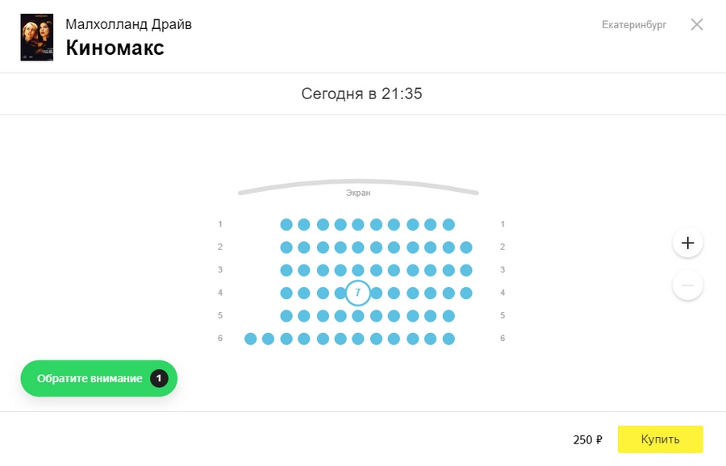Image resolution: width=726 pixels, height=466 pixels.
Task: Select the first seat in row 3
Action: (x=286, y=270)
